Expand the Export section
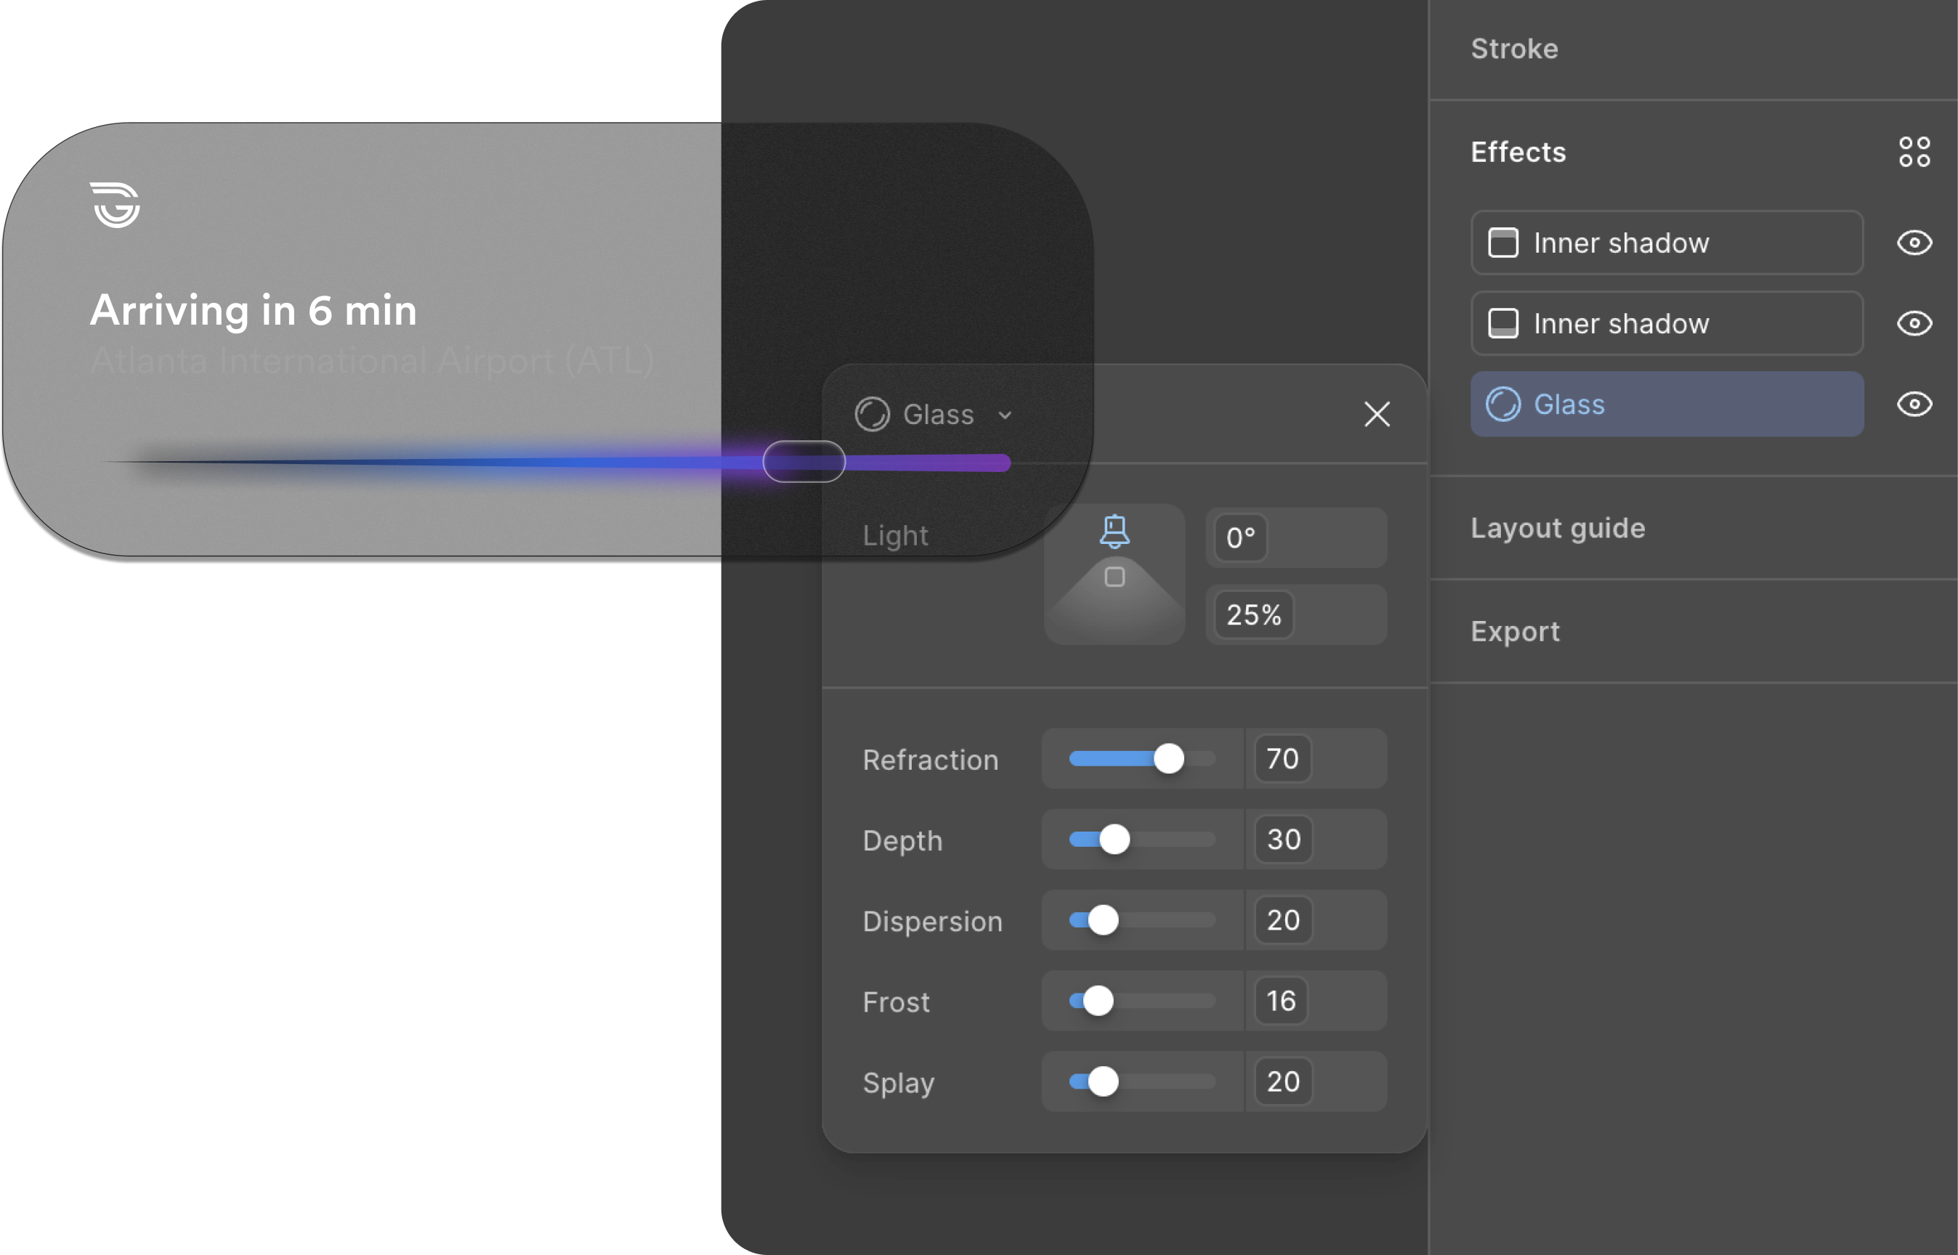1958x1255 pixels. point(1515,632)
